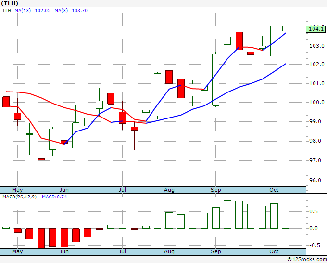Click Jun on the price chart axis
327x263 pixels.
pyautogui.click(x=64, y=190)
